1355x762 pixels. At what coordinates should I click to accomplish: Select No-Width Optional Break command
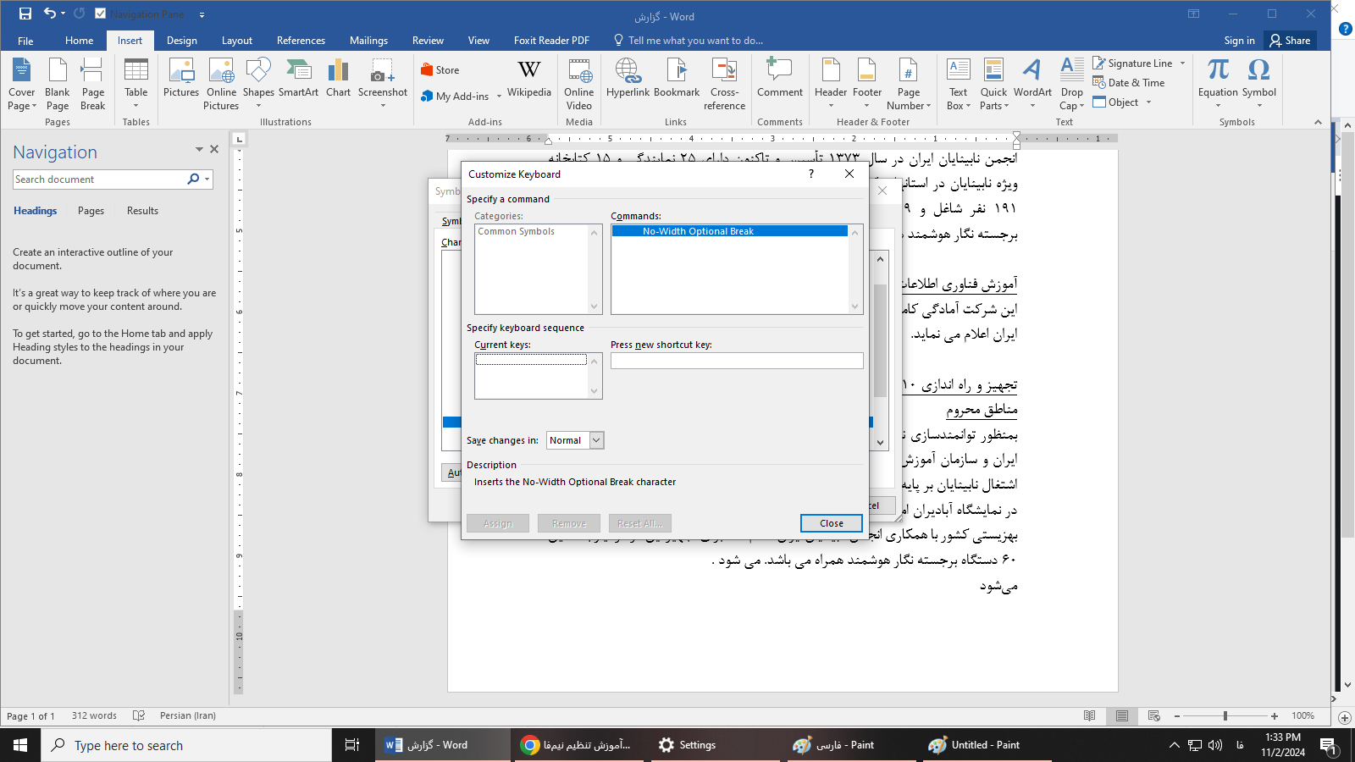click(x=729, y=231)
